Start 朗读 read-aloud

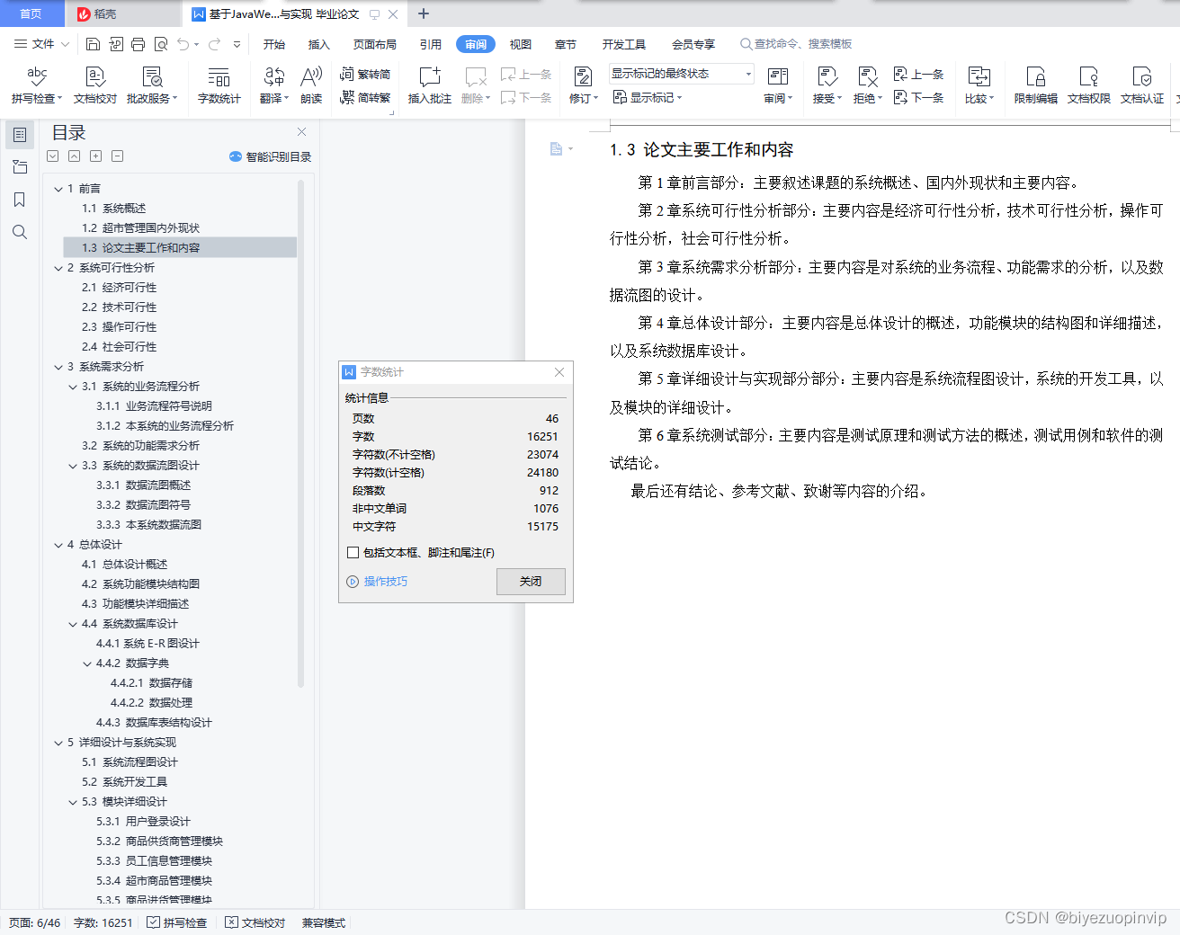[309, 85]
